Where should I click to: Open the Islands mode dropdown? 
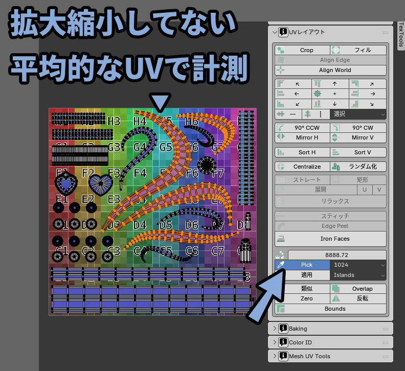358,275
